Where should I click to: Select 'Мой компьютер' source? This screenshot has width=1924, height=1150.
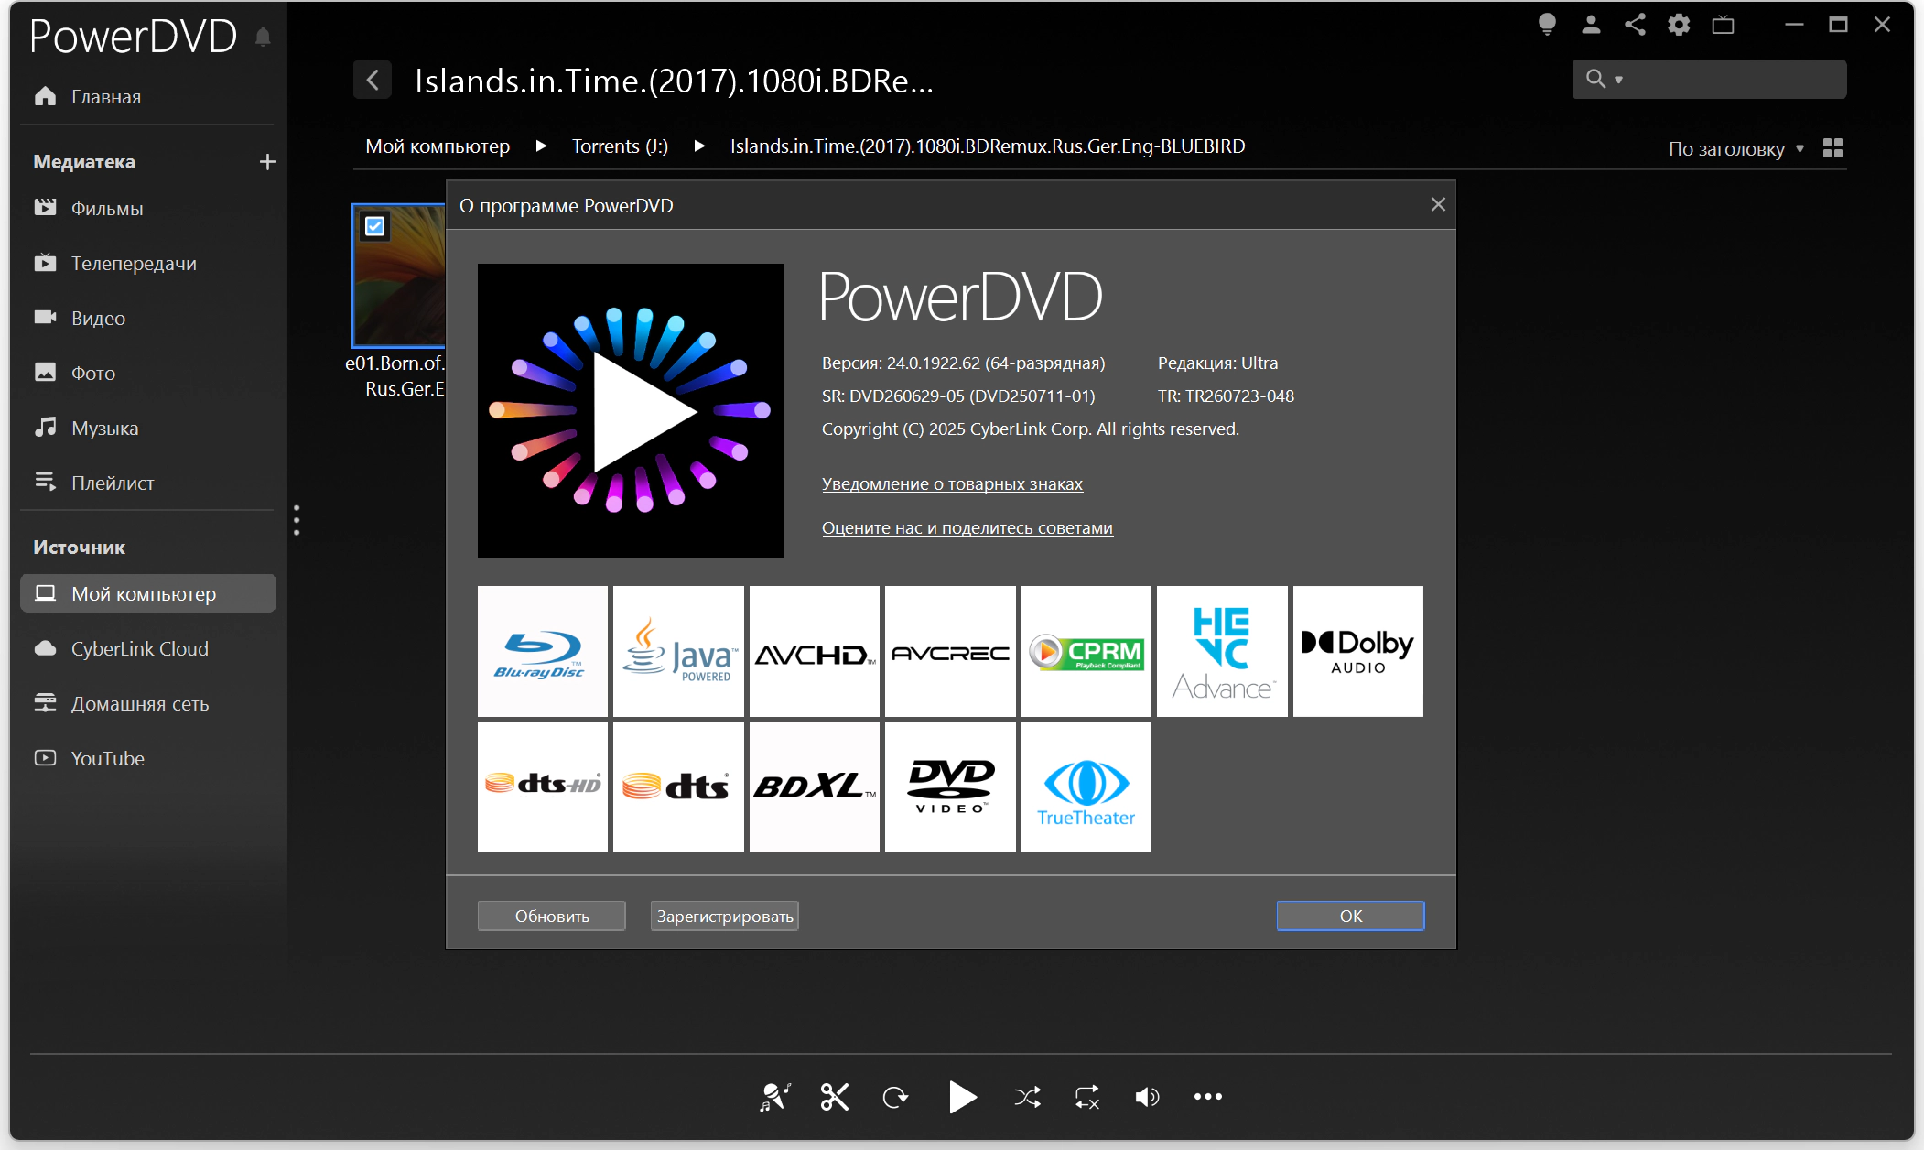[x=148, y=593]
